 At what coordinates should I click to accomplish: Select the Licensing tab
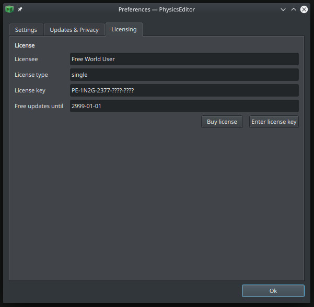124,29
